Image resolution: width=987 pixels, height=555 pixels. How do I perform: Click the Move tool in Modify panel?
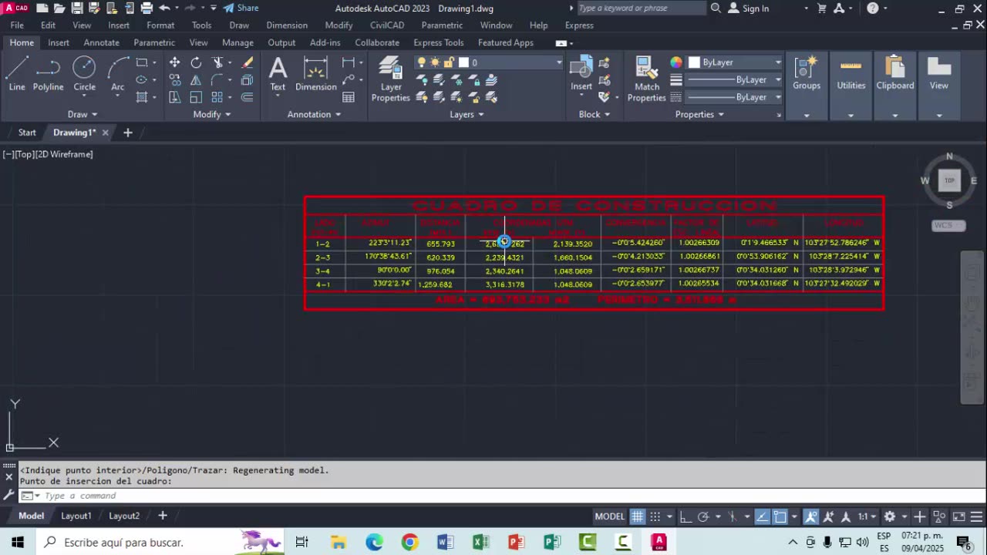tap(175, 62)
